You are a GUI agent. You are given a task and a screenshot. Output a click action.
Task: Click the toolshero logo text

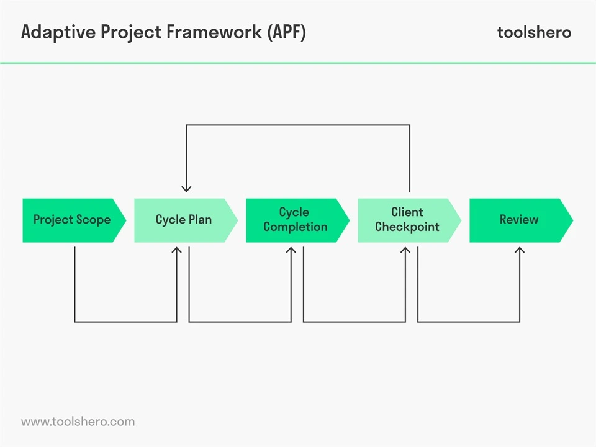[x=534, y=32]
